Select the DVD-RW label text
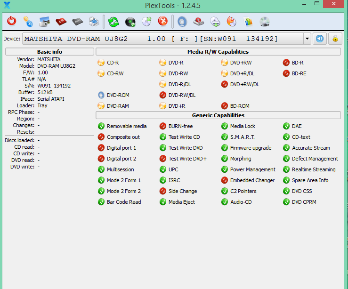 tap(178, 73)
